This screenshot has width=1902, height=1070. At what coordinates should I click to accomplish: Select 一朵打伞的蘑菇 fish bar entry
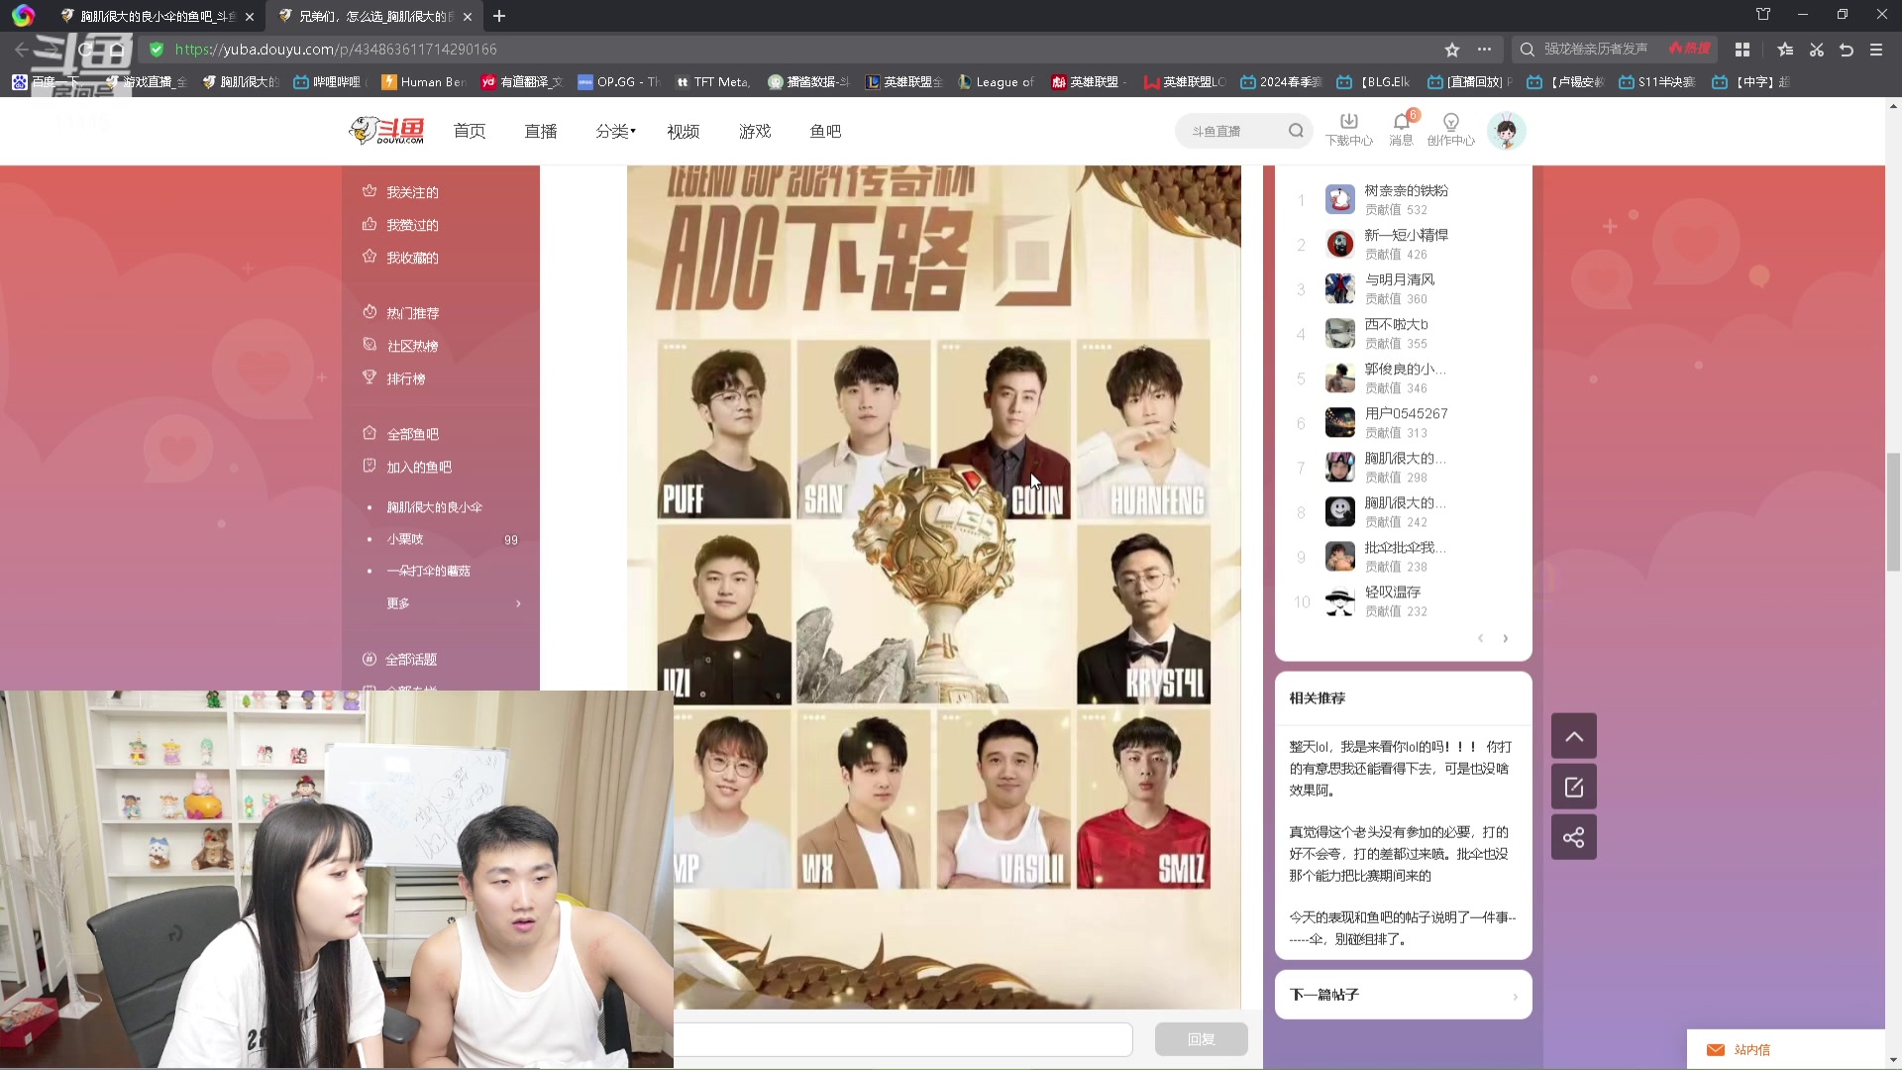click(x=428, y=571)
